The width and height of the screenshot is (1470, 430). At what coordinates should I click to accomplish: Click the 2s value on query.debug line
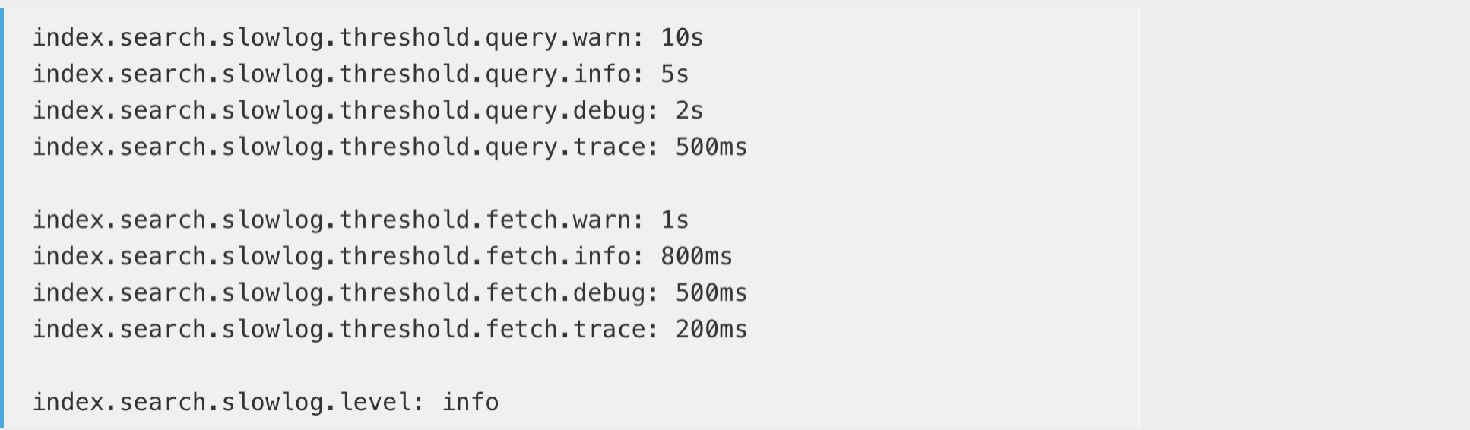[689, 110]
